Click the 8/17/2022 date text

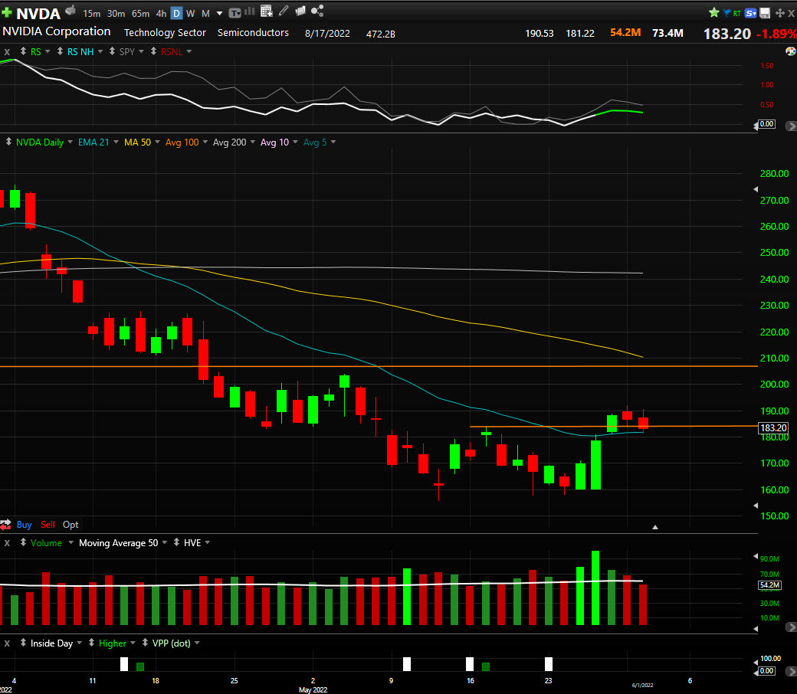(327, 34)
